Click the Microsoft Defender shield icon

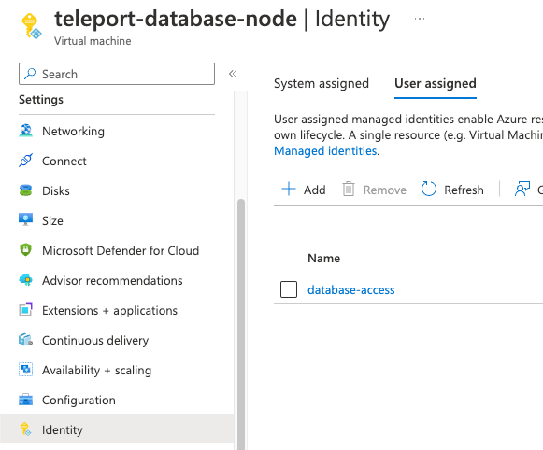pyautogui.click(x=25, y=250)
